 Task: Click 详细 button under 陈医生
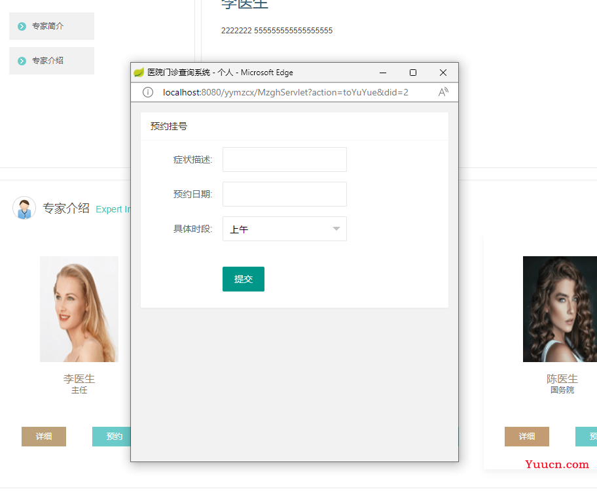[x=527, y=437]
